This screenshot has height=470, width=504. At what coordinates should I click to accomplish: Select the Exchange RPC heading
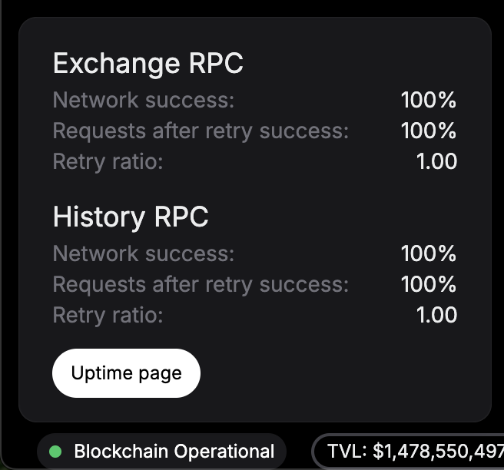click(x=148, y=63)
